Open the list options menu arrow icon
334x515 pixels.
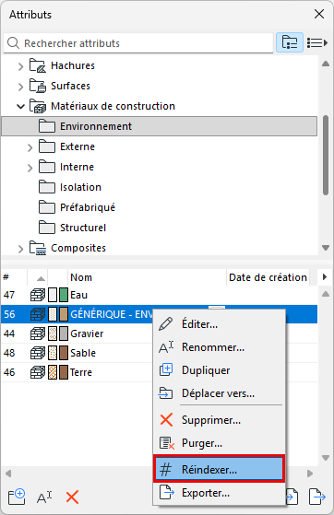coord(317,42)
